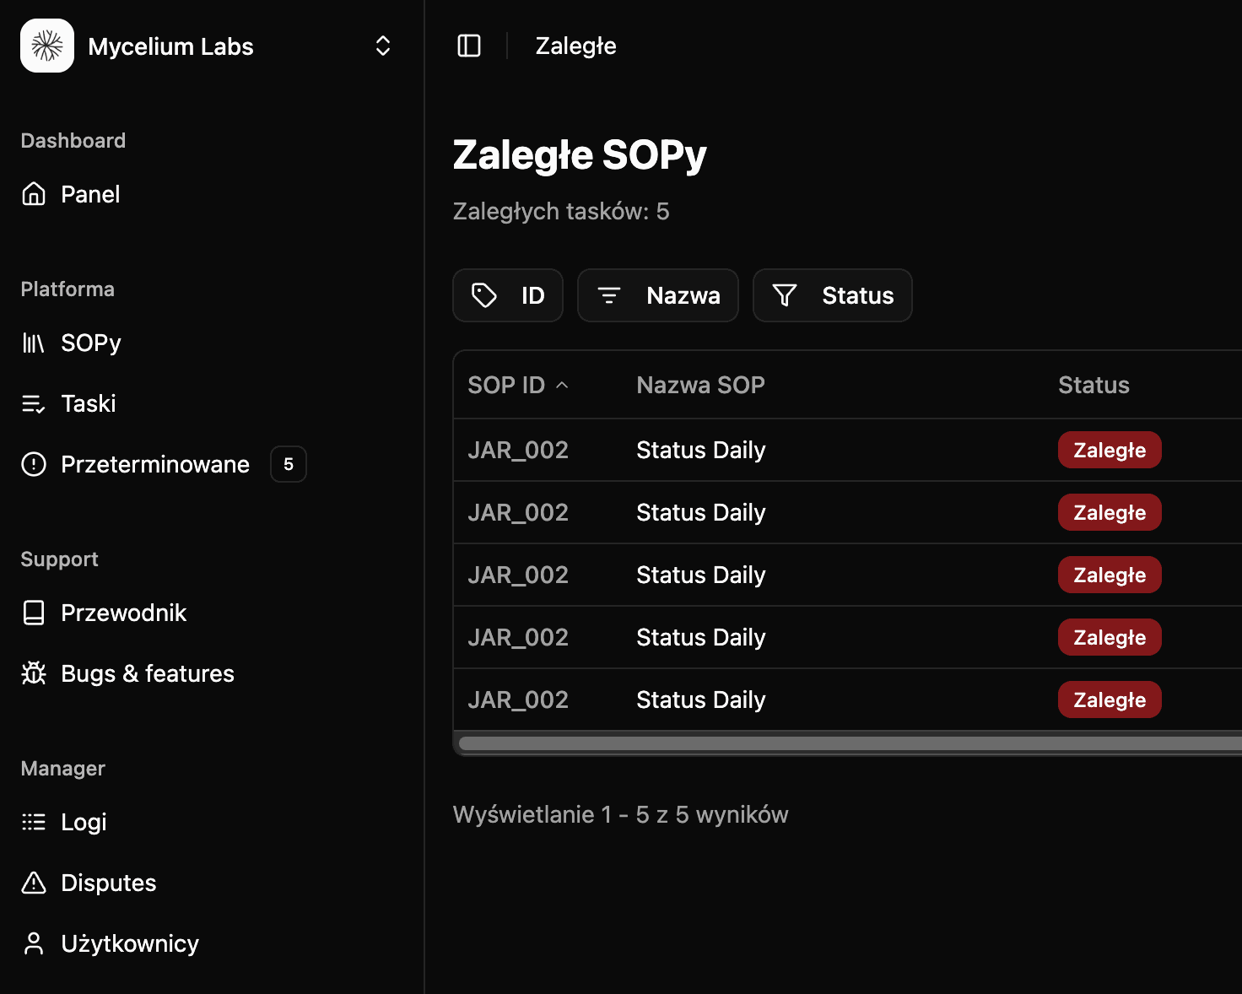The image size is (1242, 994).
Task: Click the warning triangle icon beside Disputes
Action: tap(34, 883)
